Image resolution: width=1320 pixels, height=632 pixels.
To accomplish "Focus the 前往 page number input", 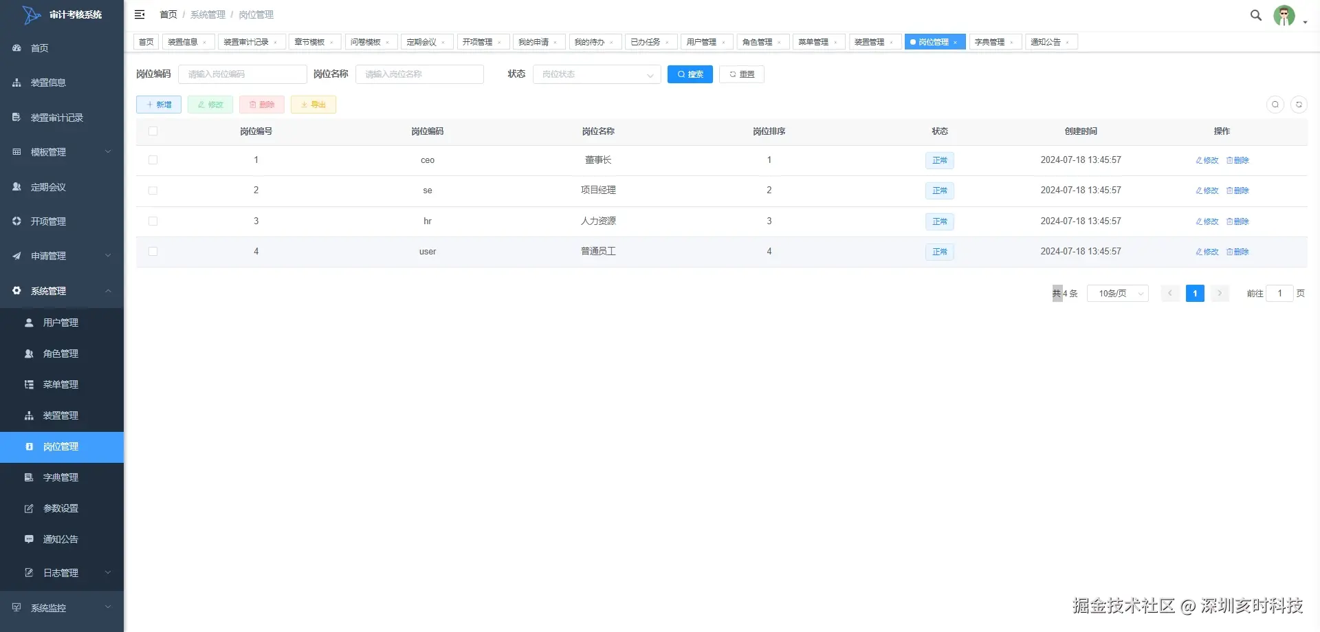I will tap(1279, 294).
